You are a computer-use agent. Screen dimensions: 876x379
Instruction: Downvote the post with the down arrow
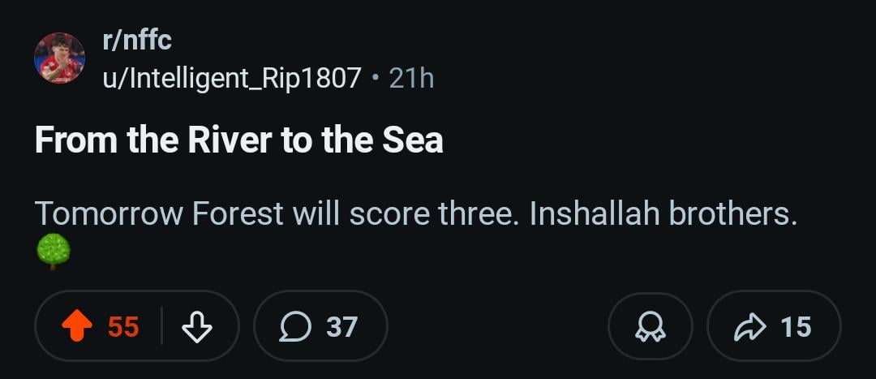coord(196,326)
